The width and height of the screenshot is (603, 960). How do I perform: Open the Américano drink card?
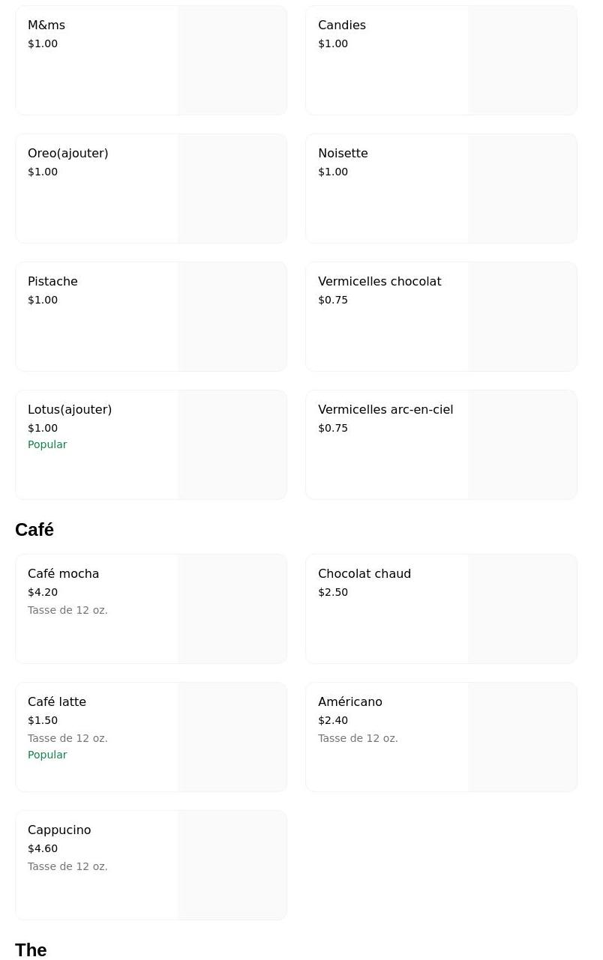coord(388,737)
